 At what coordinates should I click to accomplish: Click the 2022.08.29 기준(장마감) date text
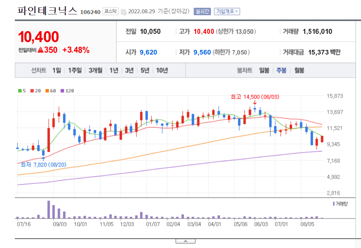[x=159, y=11]
